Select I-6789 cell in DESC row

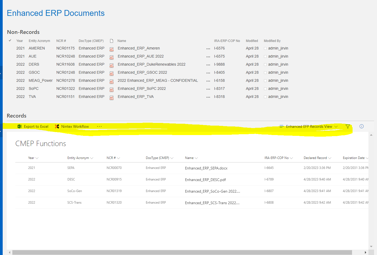269,179
